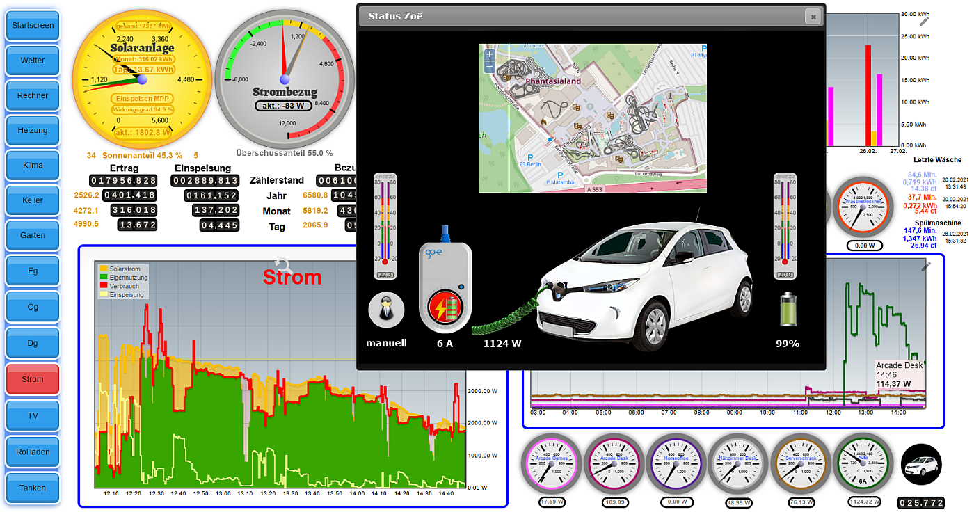Click the P3 Berlin parking marker on the map
Screen dimensions: 974x519
click(x=529, y=159)
